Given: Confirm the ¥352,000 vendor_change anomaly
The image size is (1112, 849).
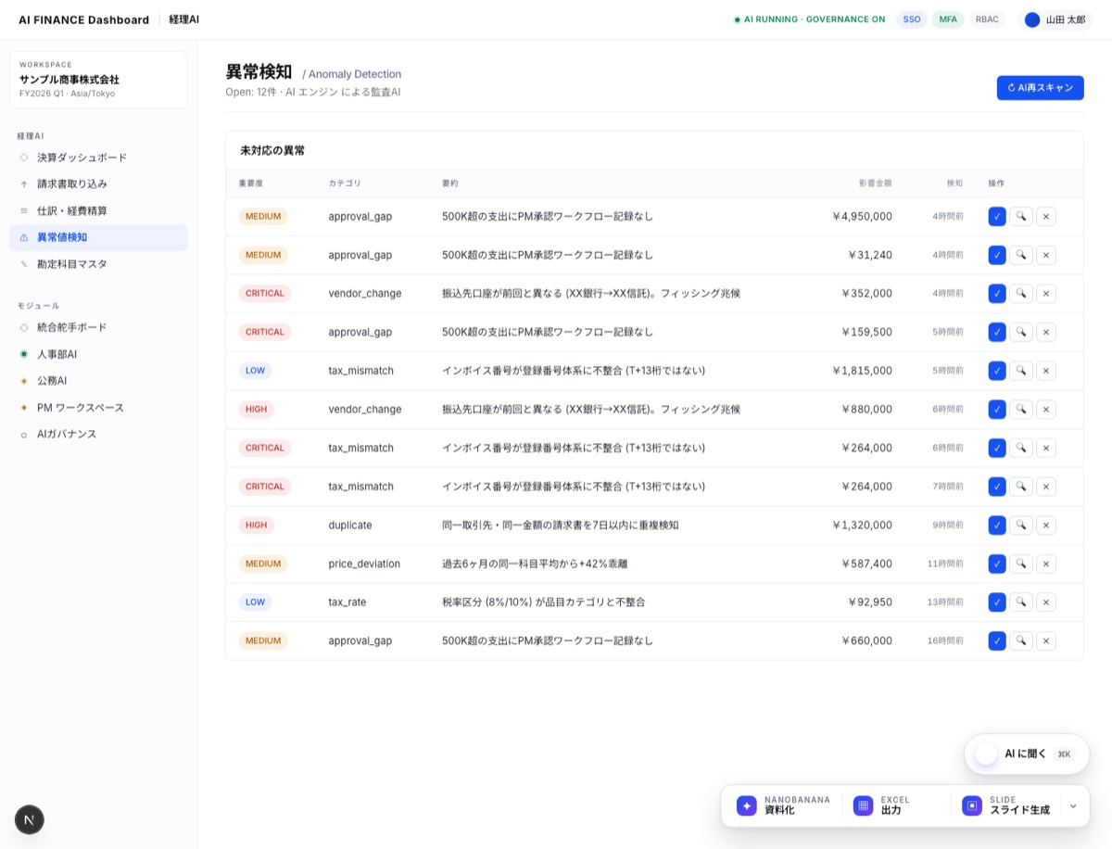Looking at the screenshot, I should click(x=997, y=293).
